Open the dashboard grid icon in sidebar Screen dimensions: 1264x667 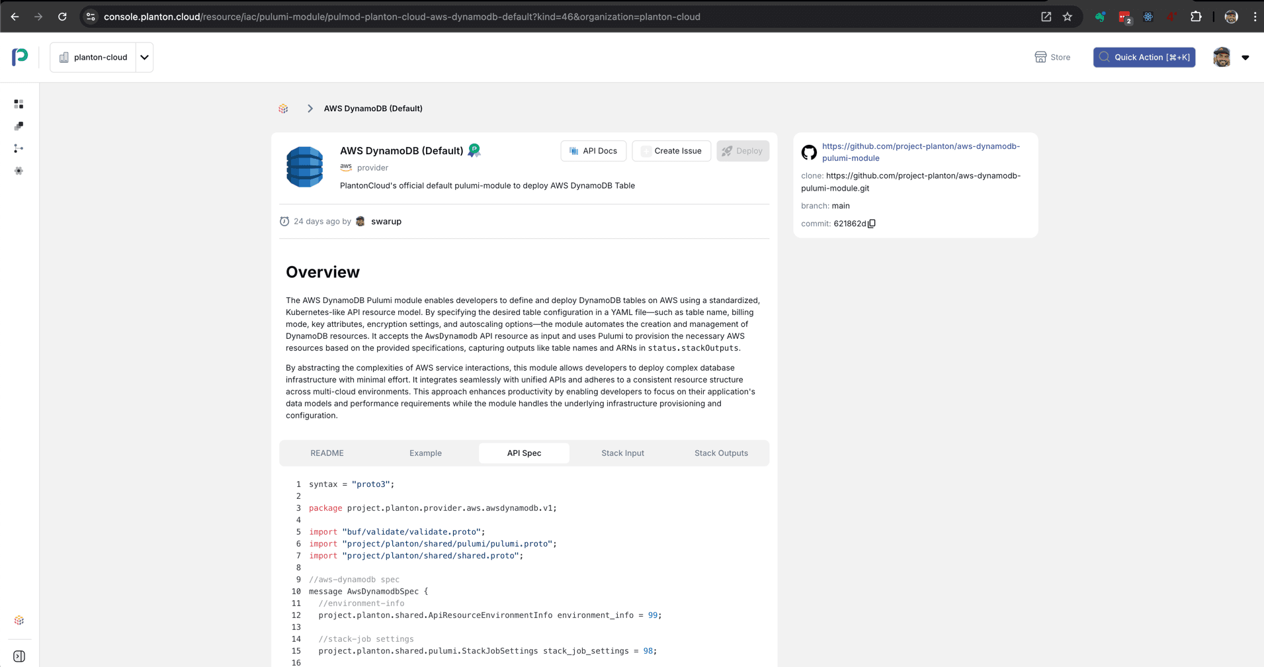(19, 104)
